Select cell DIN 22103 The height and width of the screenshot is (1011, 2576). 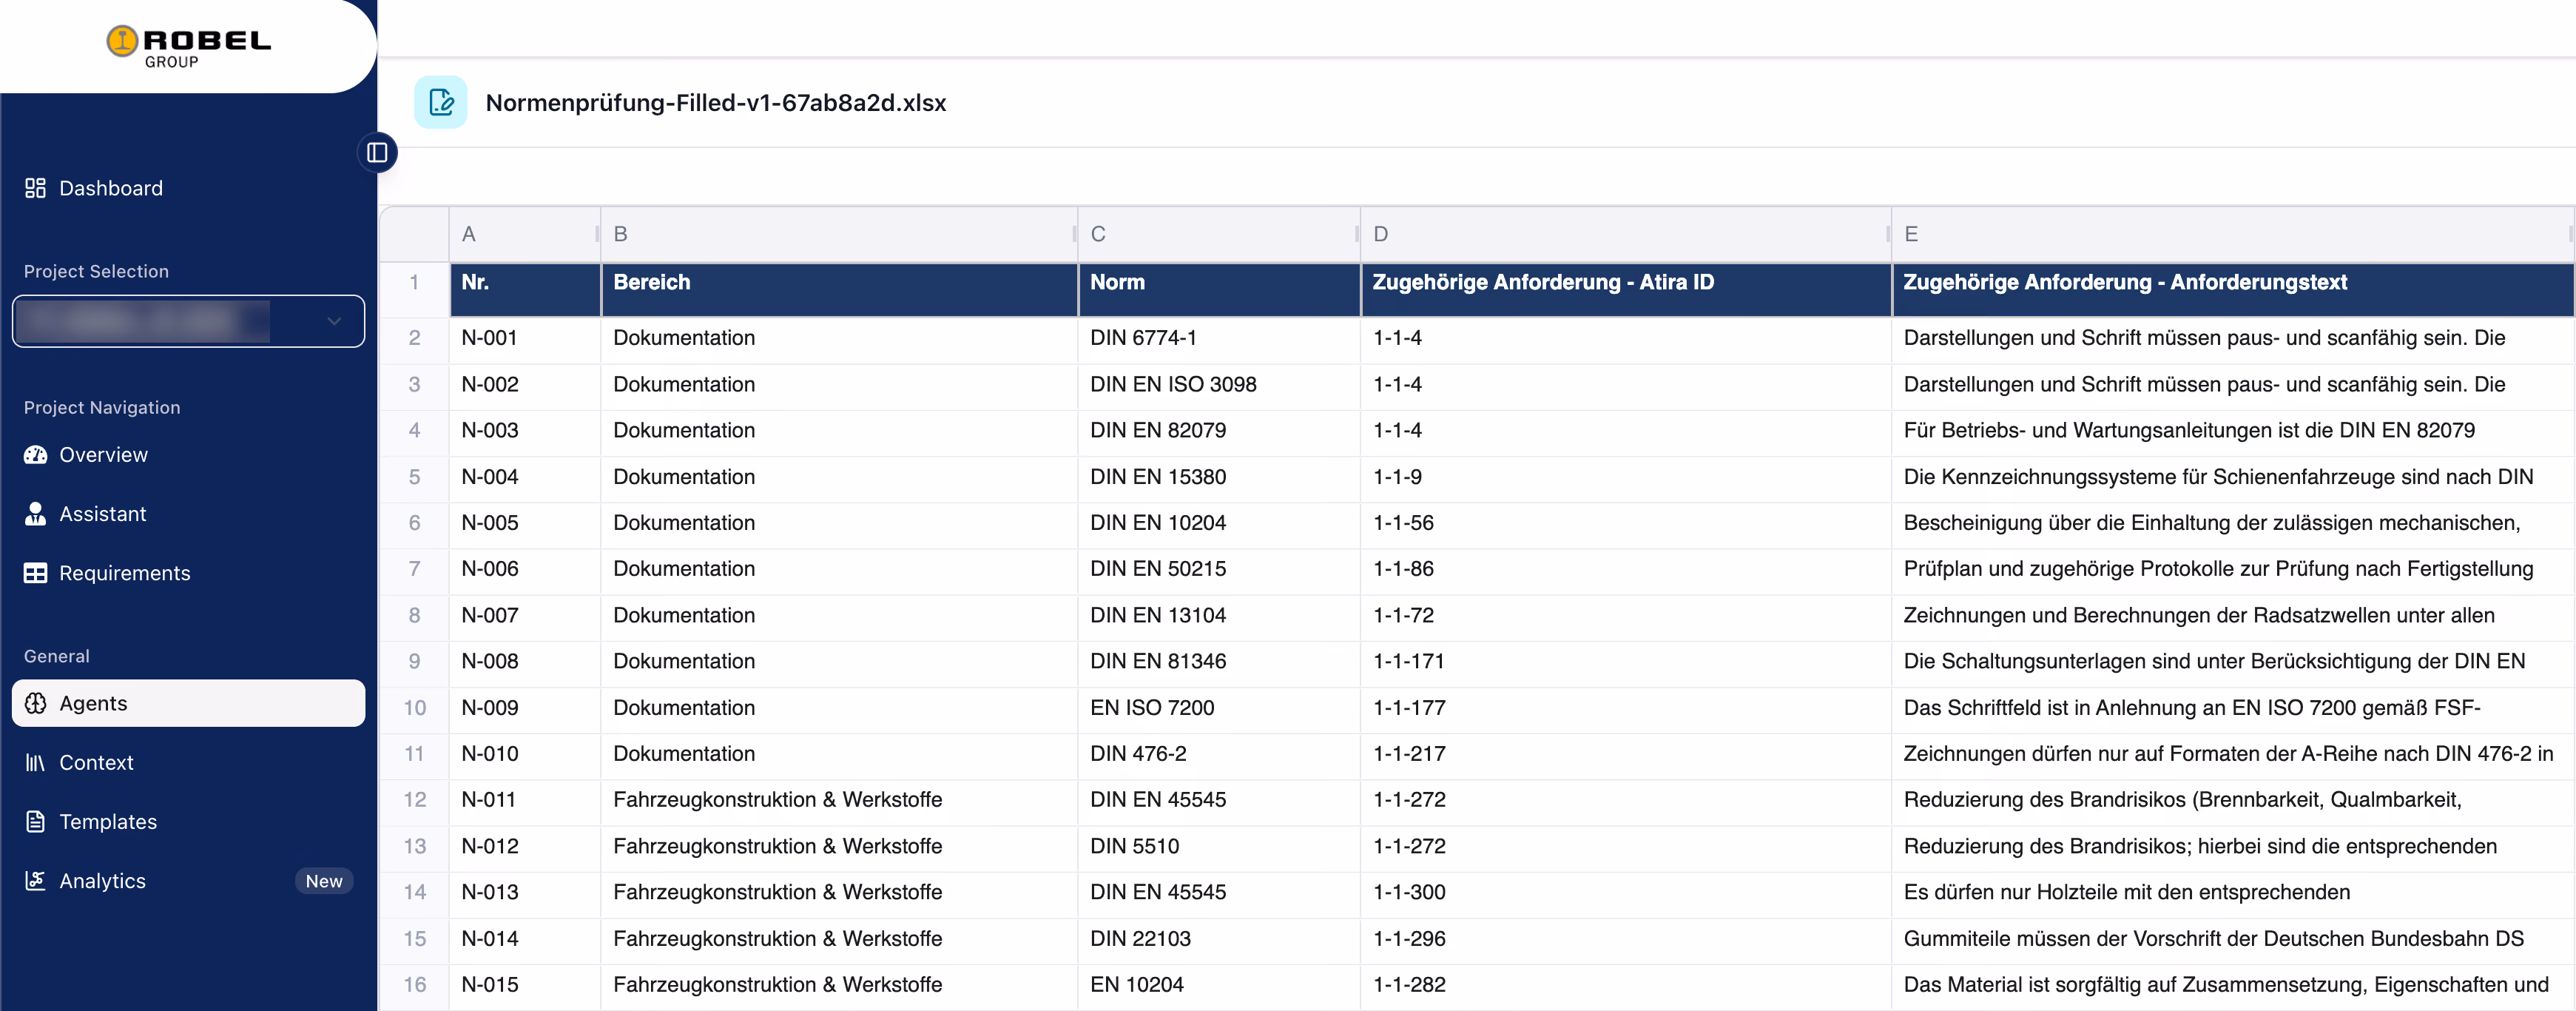tap(1219, 939)
